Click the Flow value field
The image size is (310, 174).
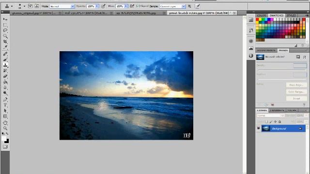120,6
